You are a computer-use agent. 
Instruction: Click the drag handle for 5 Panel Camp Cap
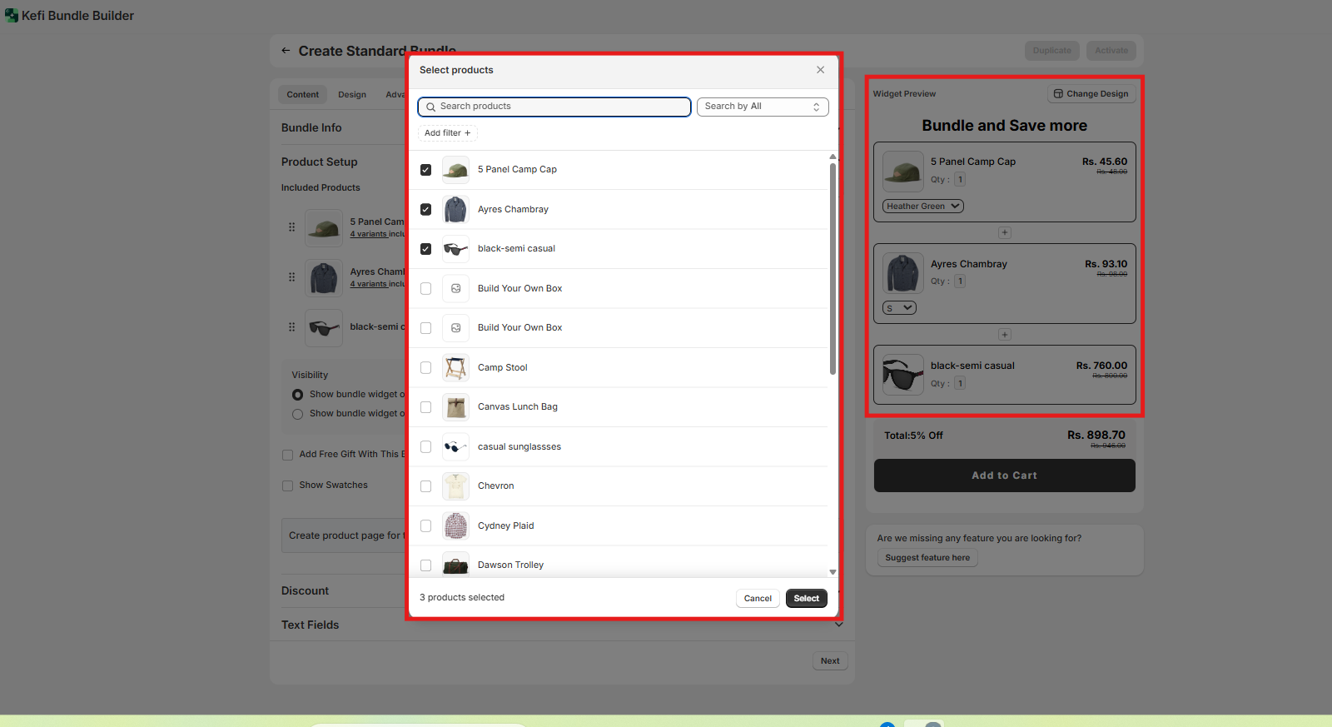click(291, 227)
